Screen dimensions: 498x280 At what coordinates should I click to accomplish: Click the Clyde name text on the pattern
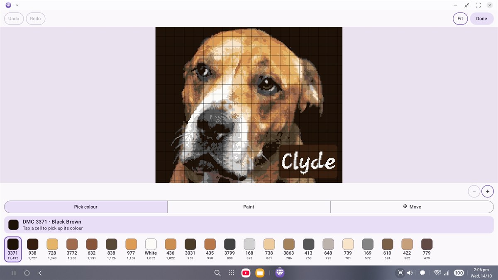(308, 162)
